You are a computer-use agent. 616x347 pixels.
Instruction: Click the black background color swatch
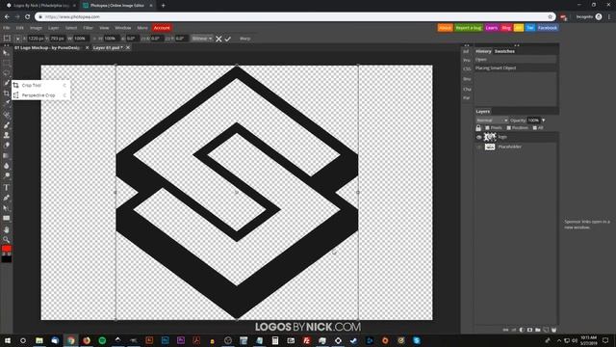[7, 258]
